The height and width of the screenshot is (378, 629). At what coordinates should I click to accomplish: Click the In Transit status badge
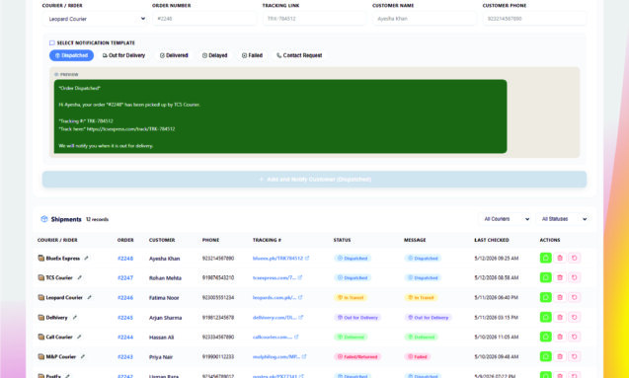pyautogui.click(x=351, y=297)
